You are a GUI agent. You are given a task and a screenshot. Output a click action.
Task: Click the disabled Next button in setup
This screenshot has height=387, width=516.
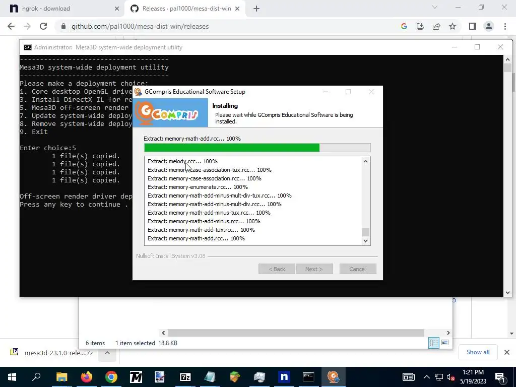(x=314, y=269)
